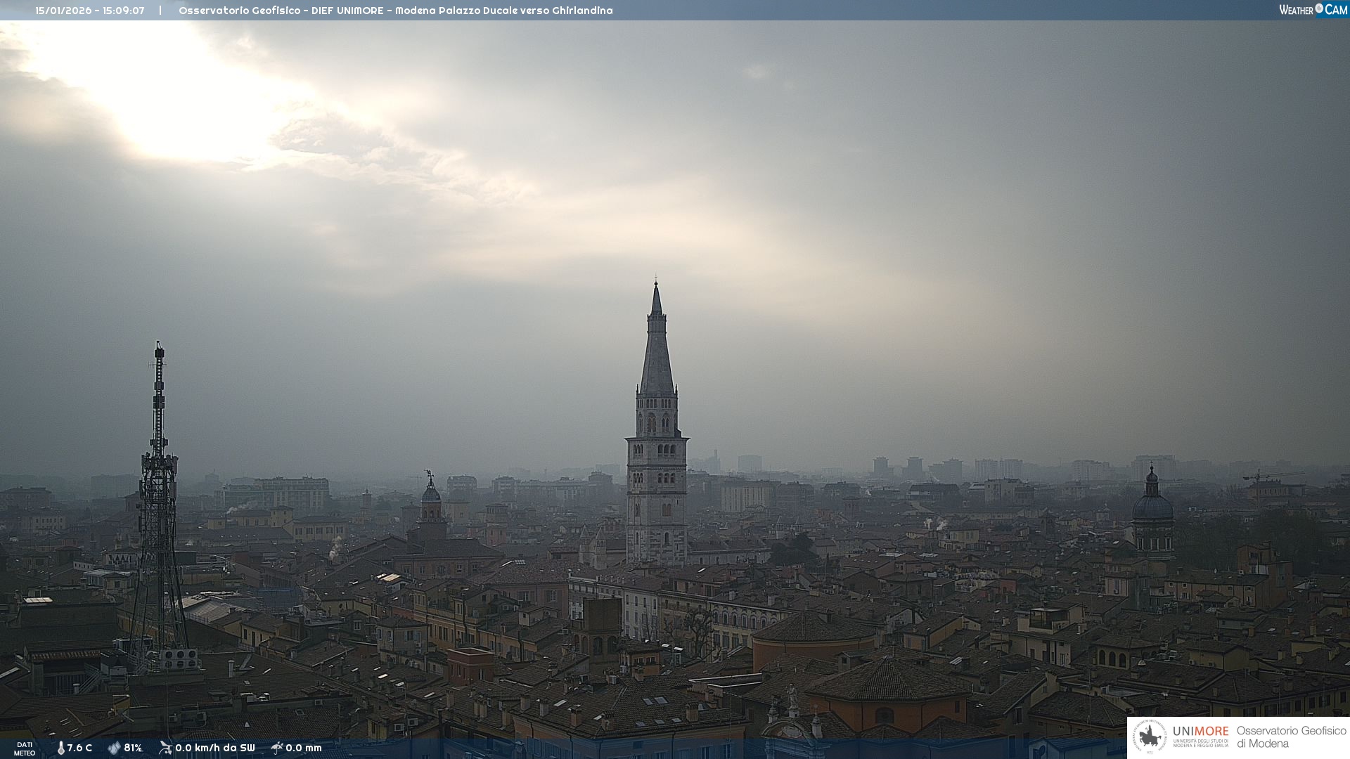Click the bright sun glare in clouds
This screenshot has width=1350, height=759.
pos(176,98)
